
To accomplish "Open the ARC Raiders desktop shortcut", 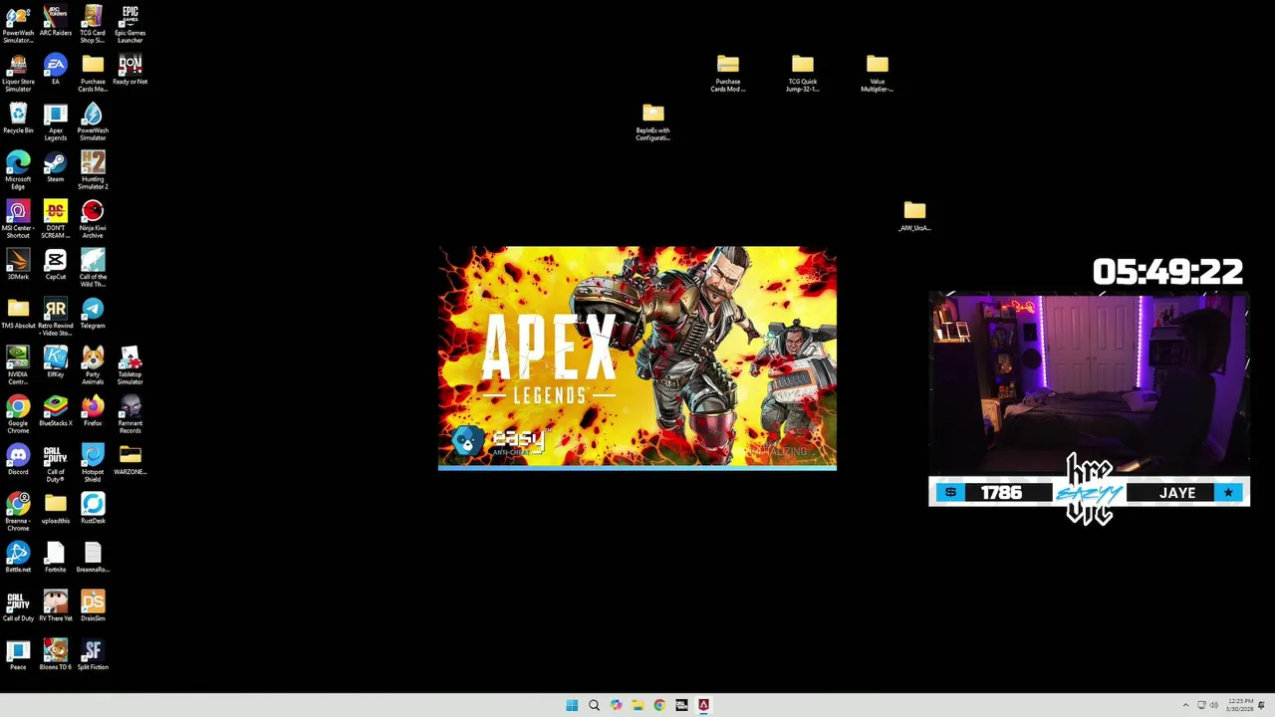I will (x=56, y=22).
